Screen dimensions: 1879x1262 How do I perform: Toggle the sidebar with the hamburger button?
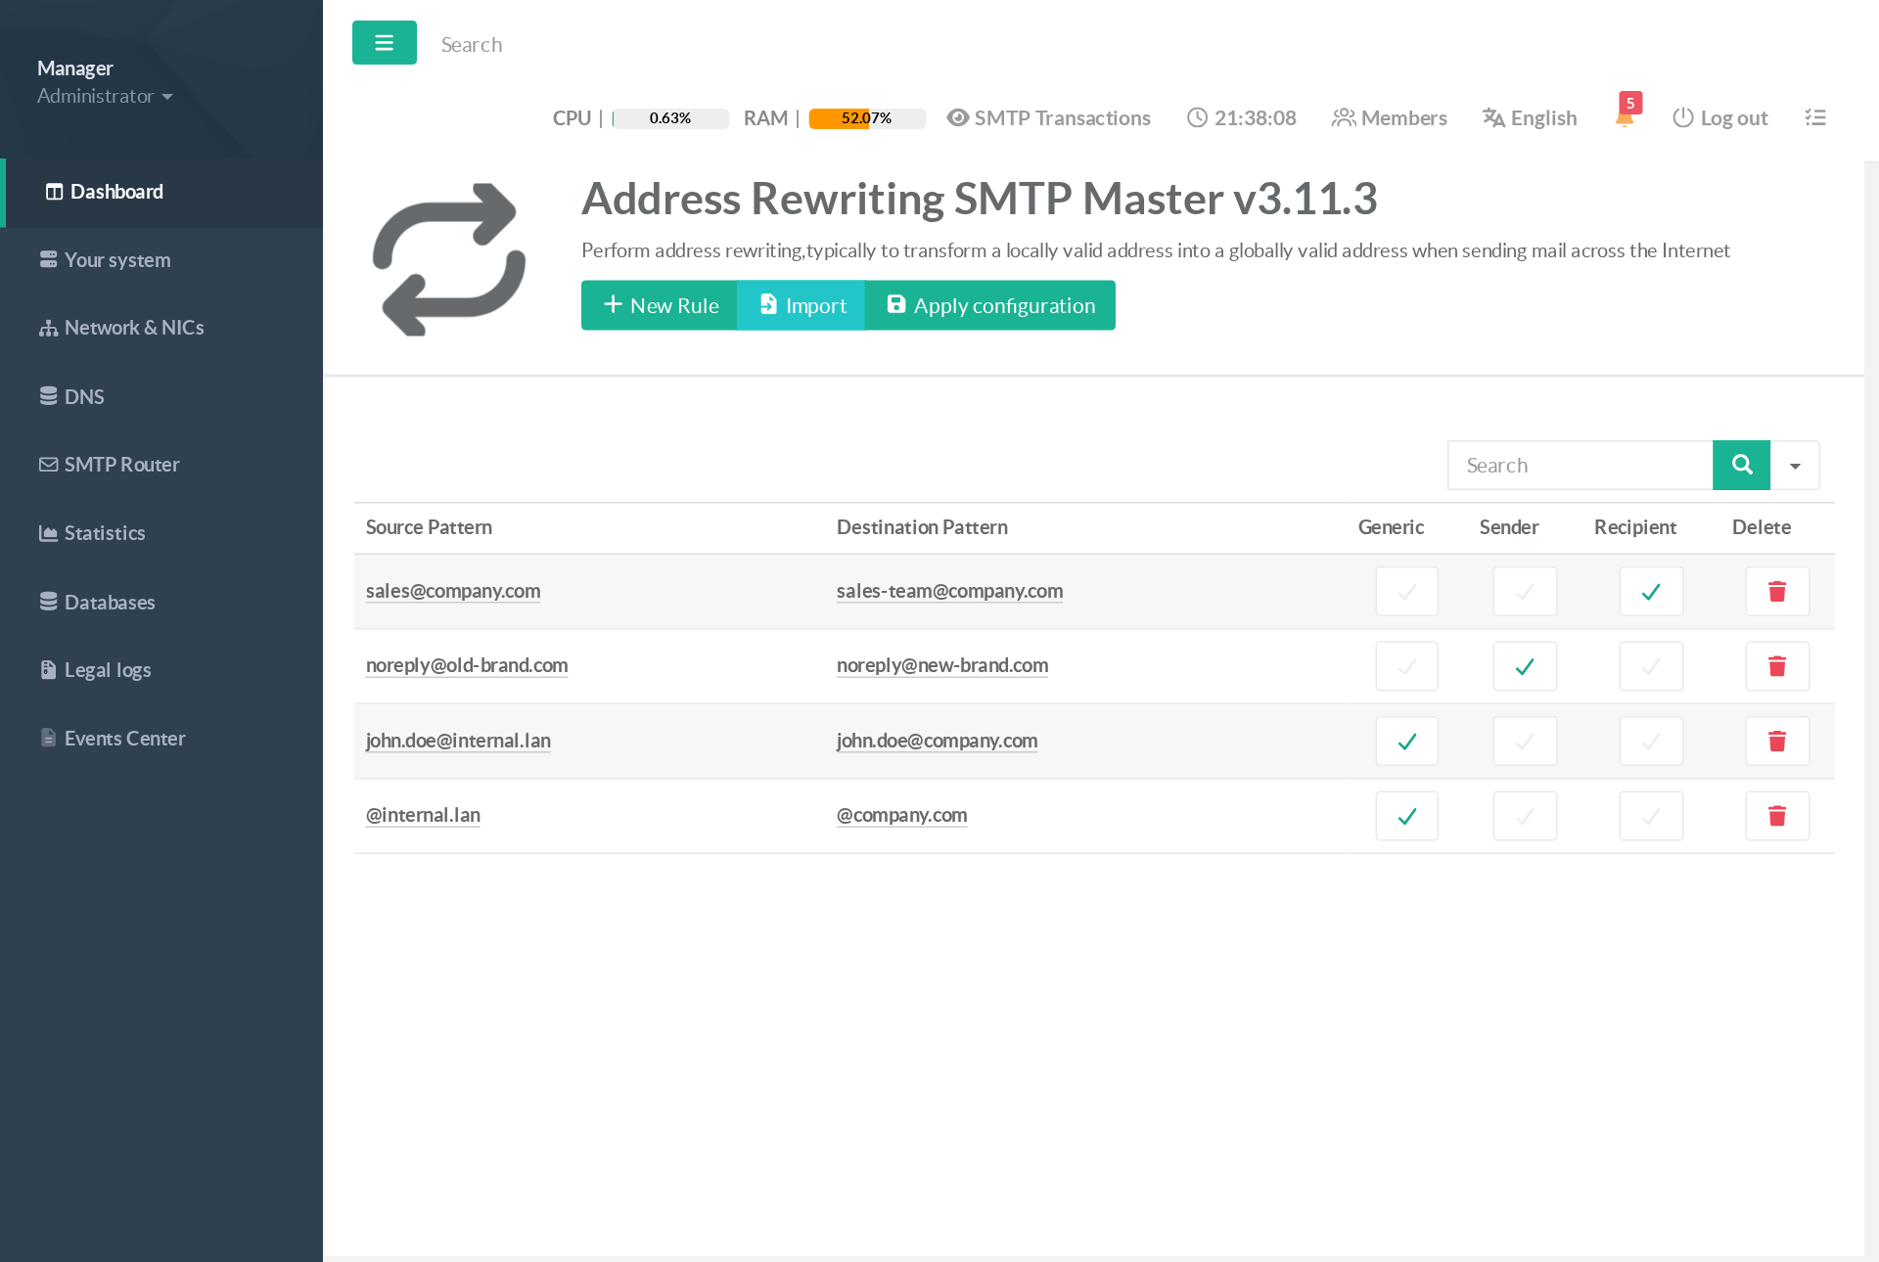(384, 43)
